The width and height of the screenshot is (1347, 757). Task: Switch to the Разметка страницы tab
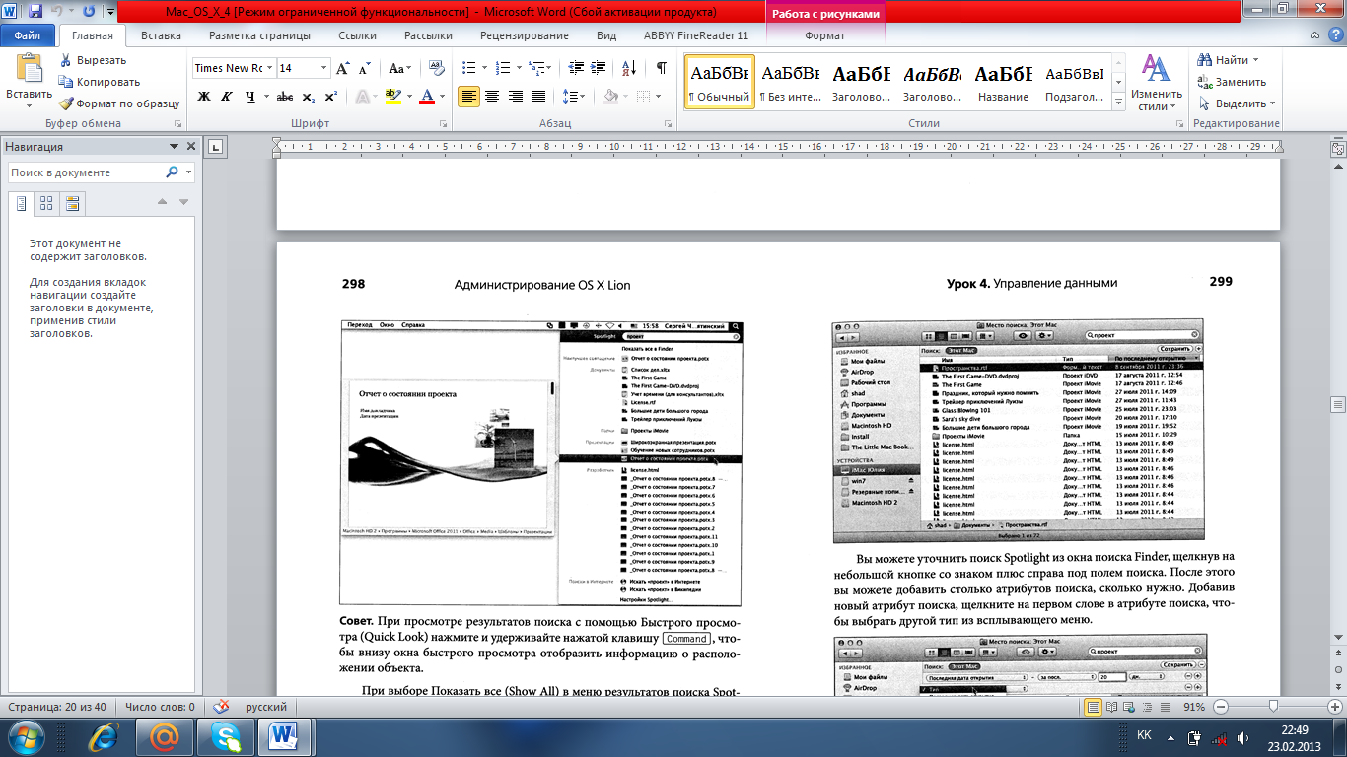[259, 35]
